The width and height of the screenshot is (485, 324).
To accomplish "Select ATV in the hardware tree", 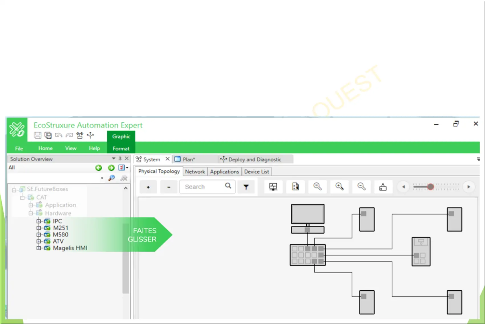I will tap(58, 241).
